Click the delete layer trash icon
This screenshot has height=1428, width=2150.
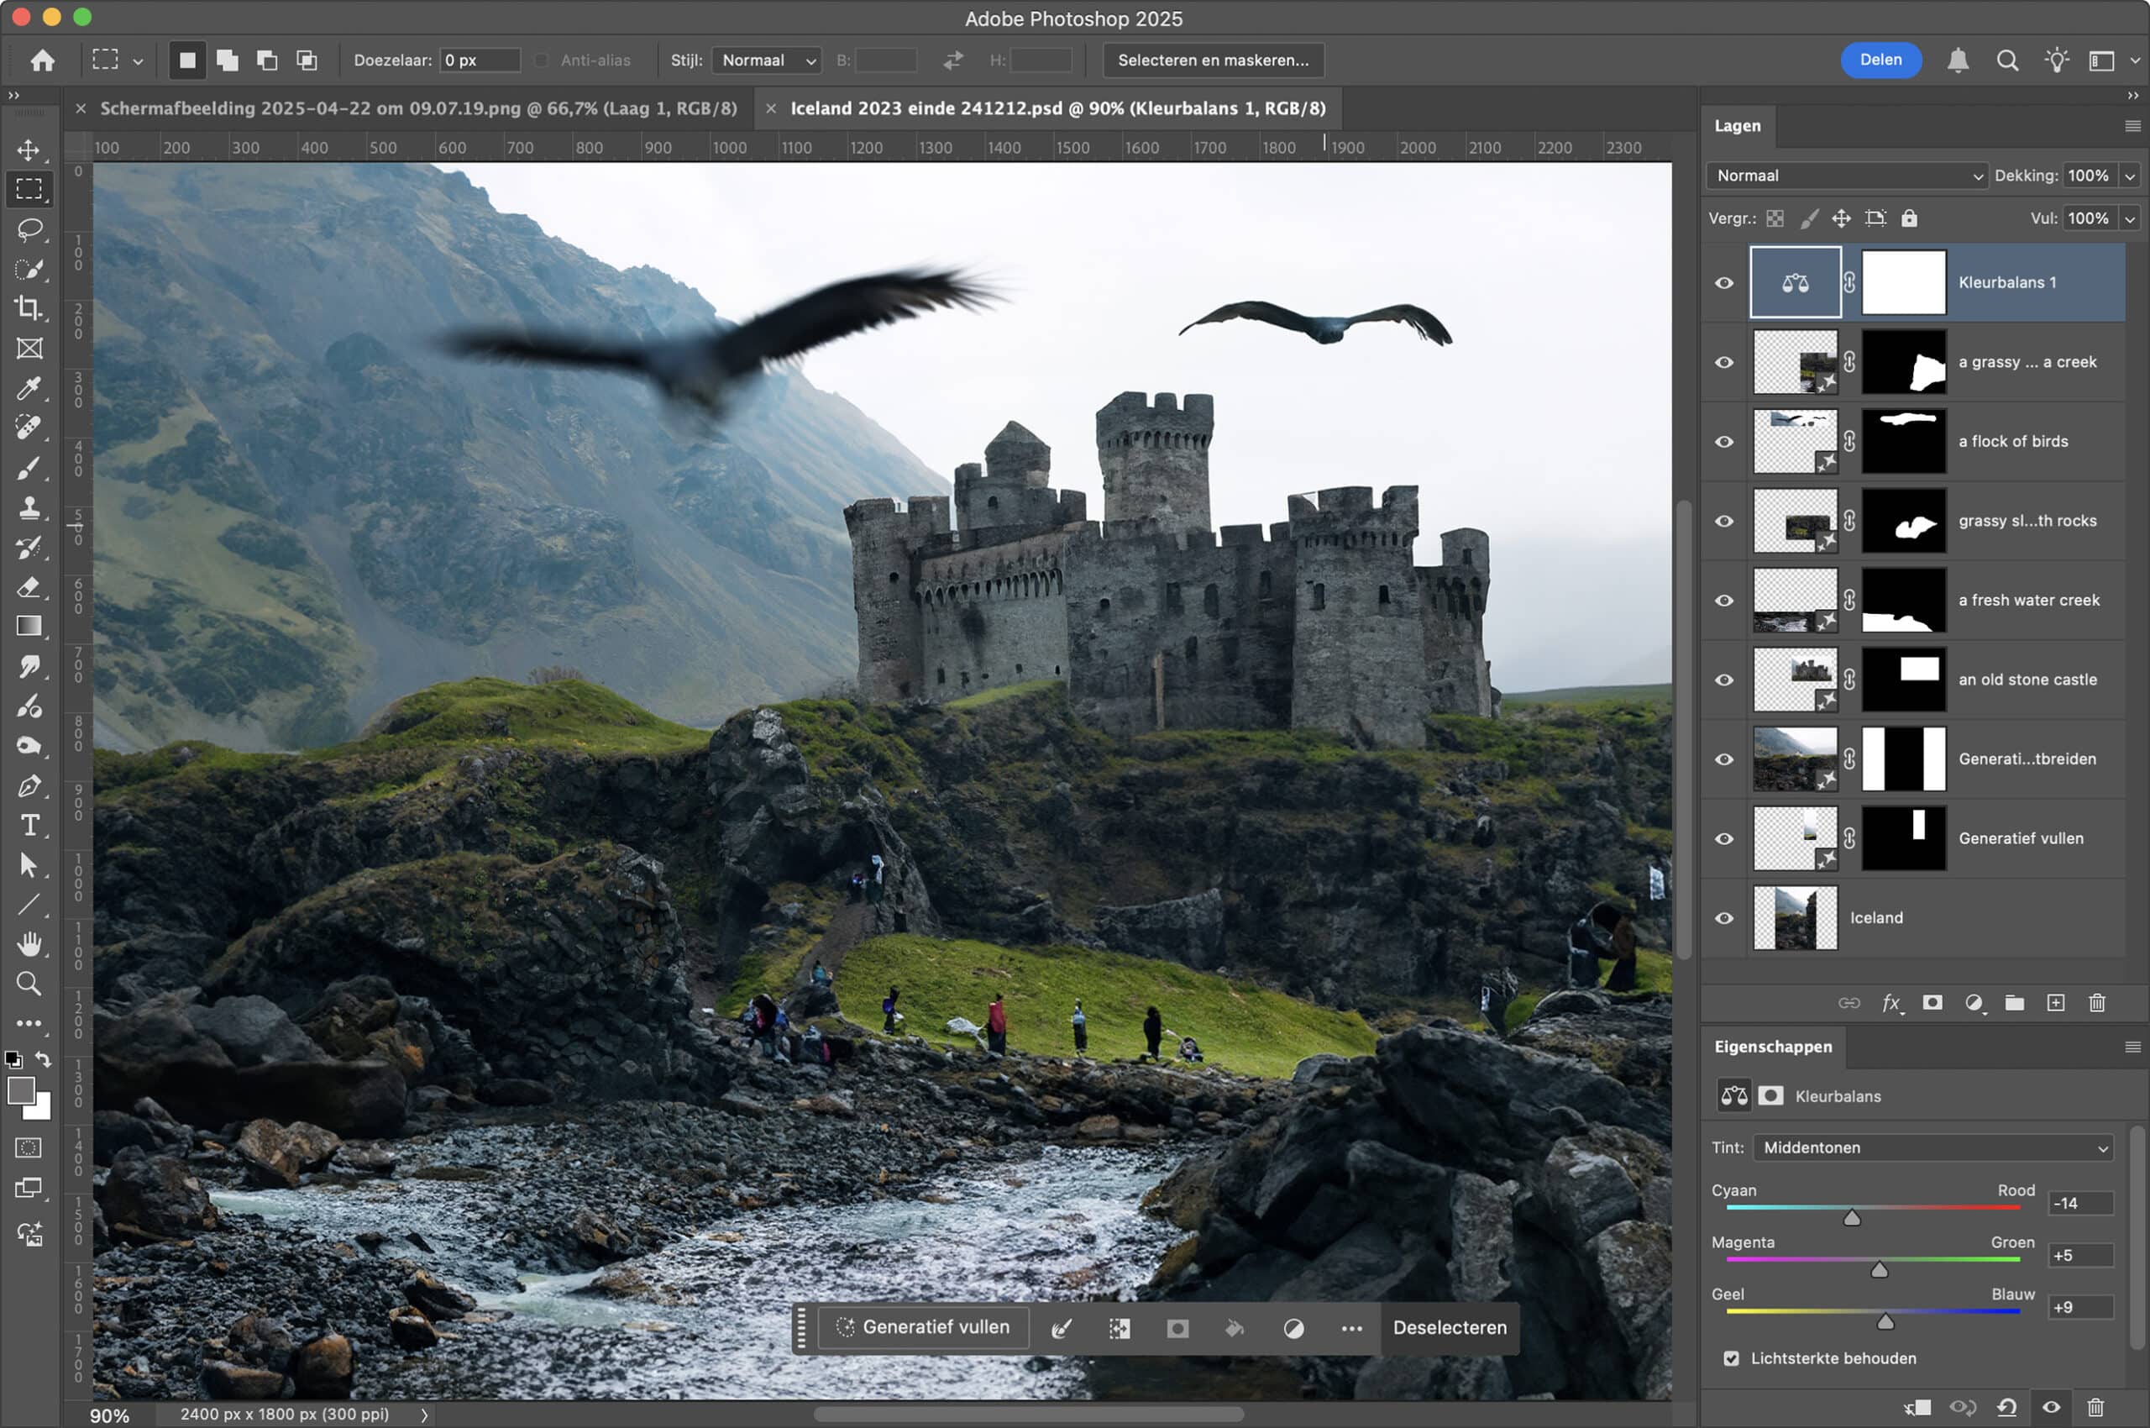[2096, 1003]
